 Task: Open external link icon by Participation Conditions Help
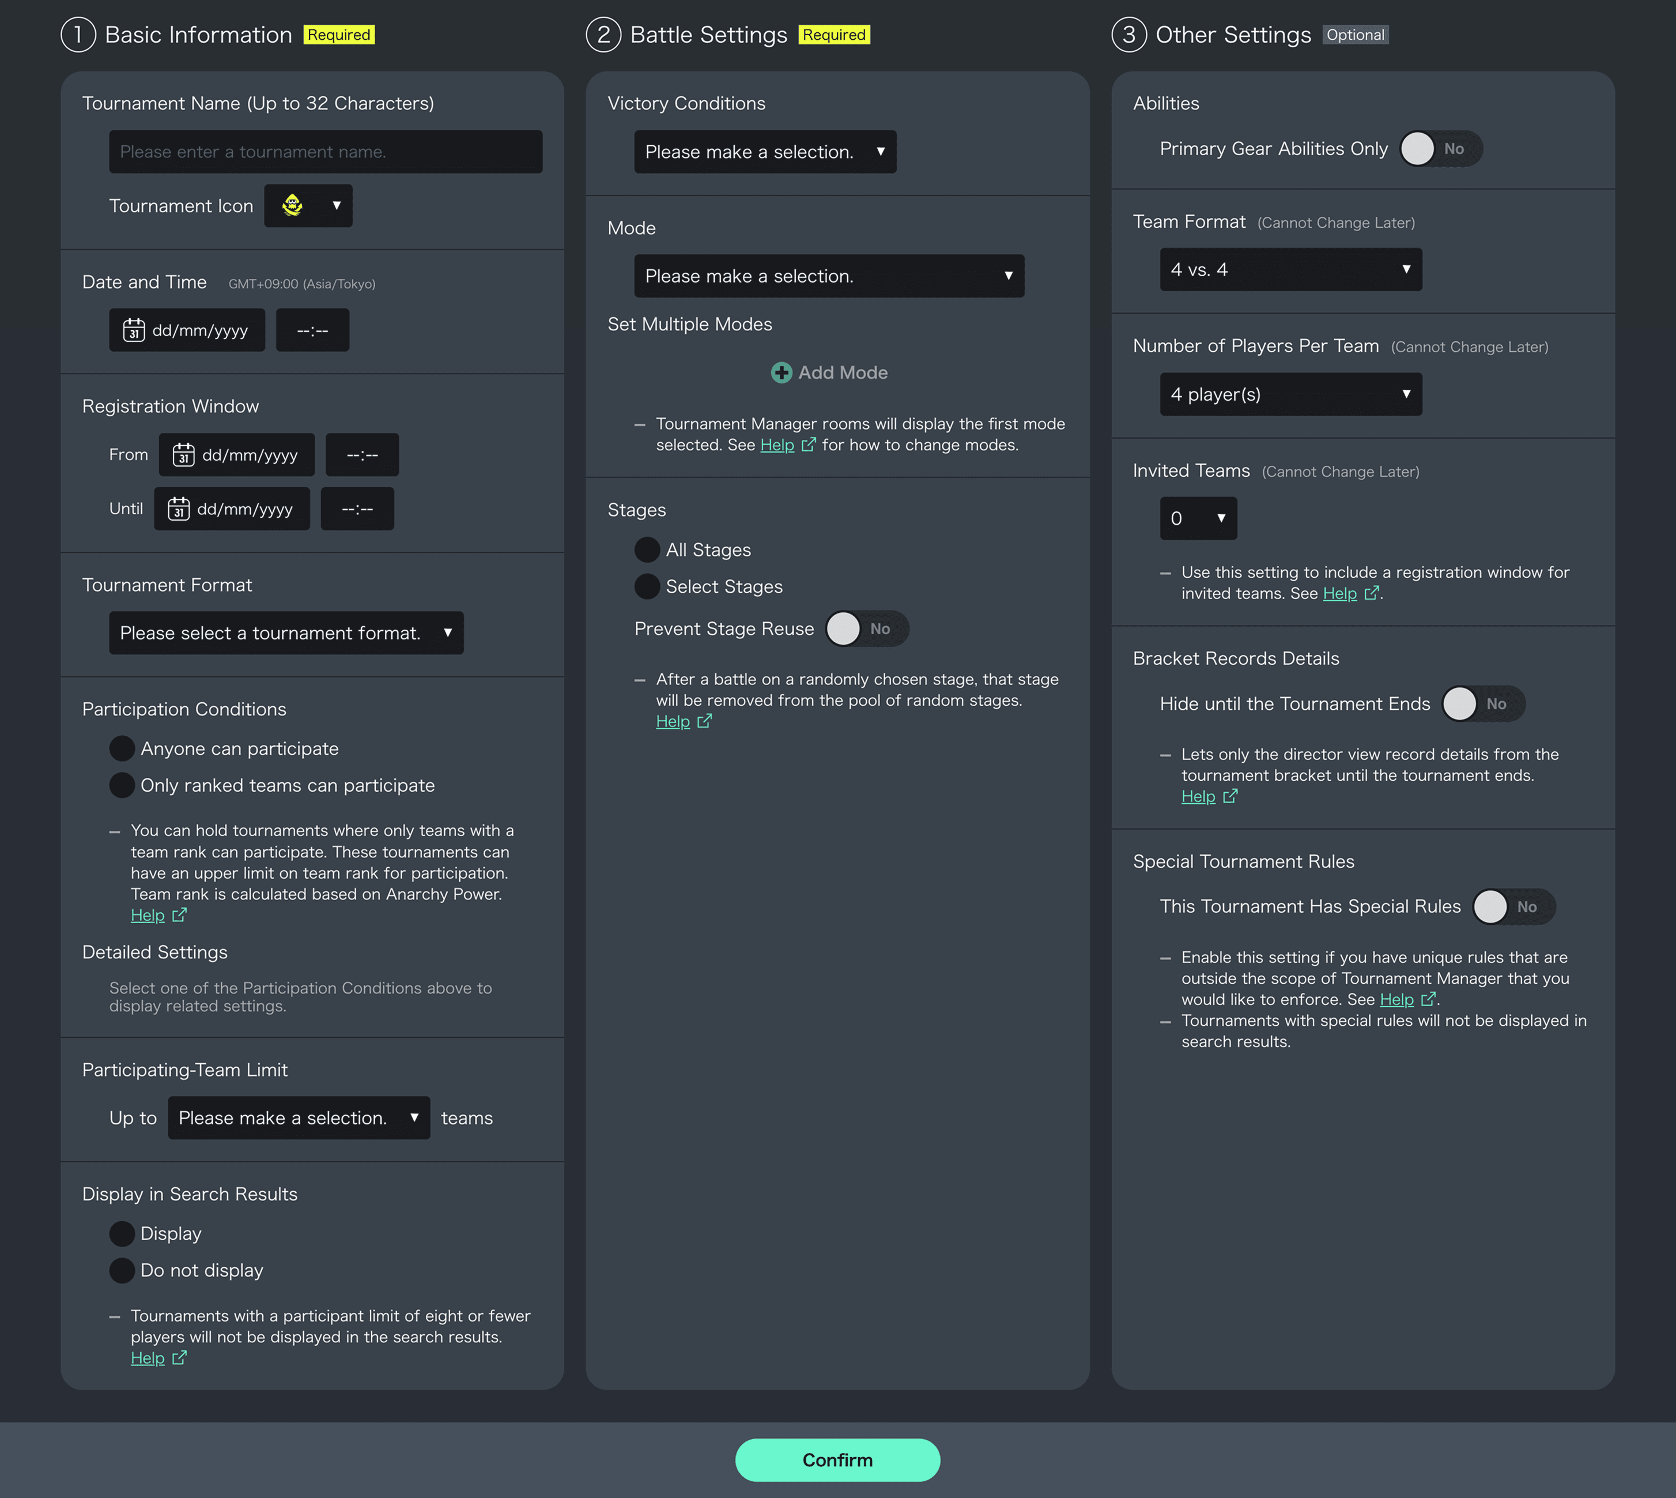tap(179, 916)
